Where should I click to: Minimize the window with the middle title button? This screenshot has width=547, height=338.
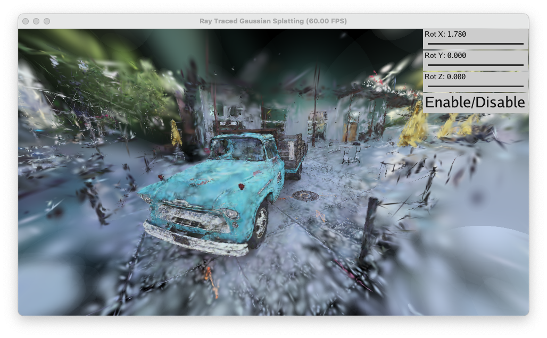click(36, 21)
